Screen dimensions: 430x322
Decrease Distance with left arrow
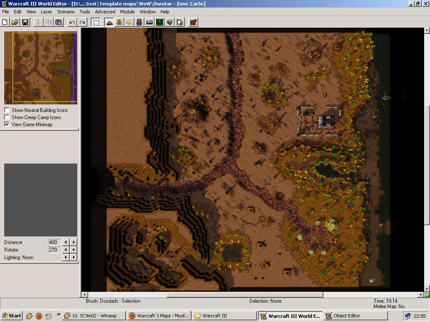(x=66, y=242)
